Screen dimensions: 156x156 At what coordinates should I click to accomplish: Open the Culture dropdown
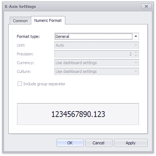tap(97, 71)
